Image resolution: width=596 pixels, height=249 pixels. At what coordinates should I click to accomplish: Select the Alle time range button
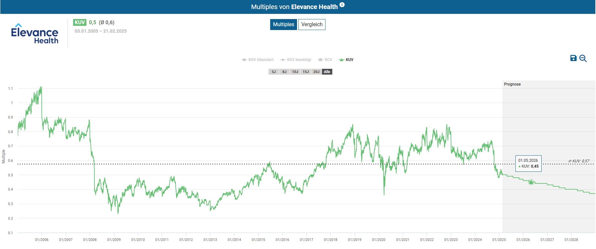327,72
